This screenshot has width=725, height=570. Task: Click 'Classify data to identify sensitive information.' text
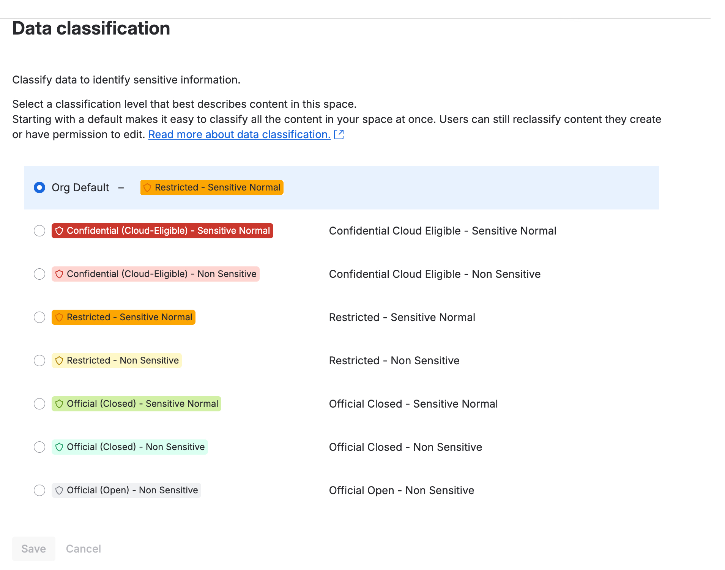[126, 80]
